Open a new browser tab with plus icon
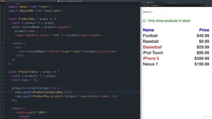This screenshot has height=119, width=212. (169, 2)
